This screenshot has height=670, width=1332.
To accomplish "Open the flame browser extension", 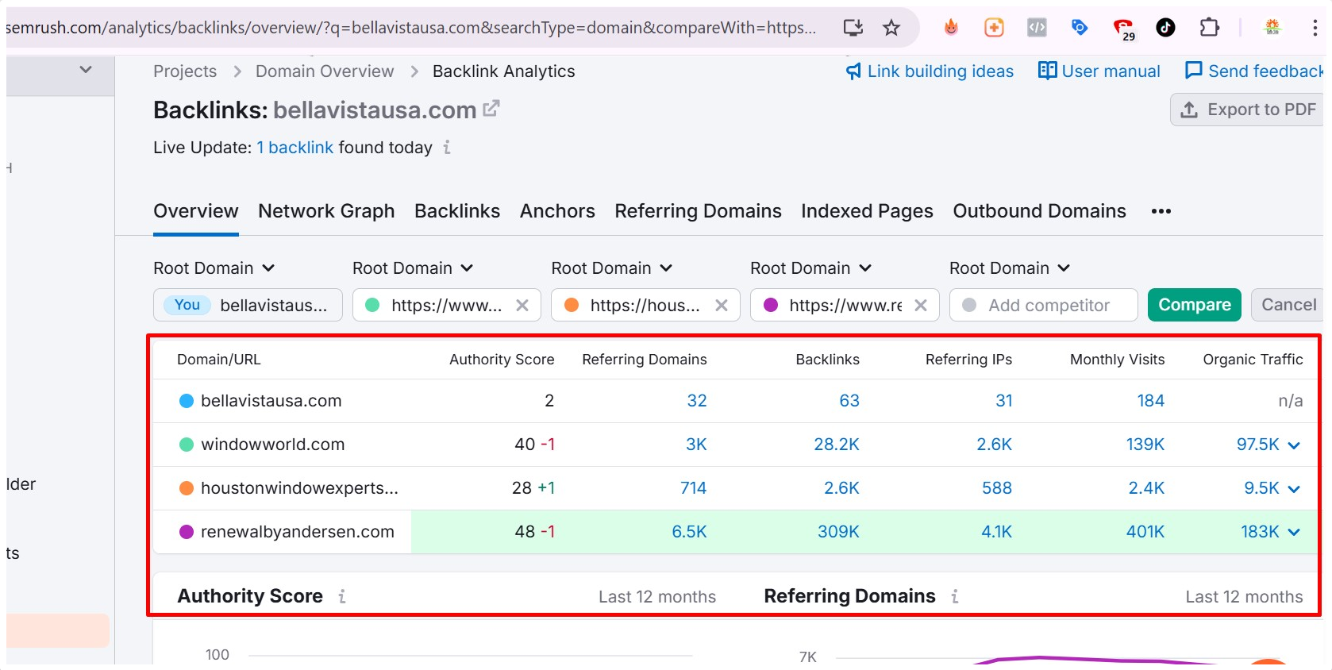I will coord(951,28).
